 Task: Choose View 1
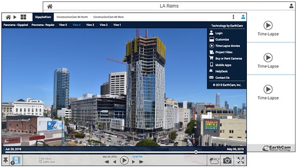tap(117, 25)
